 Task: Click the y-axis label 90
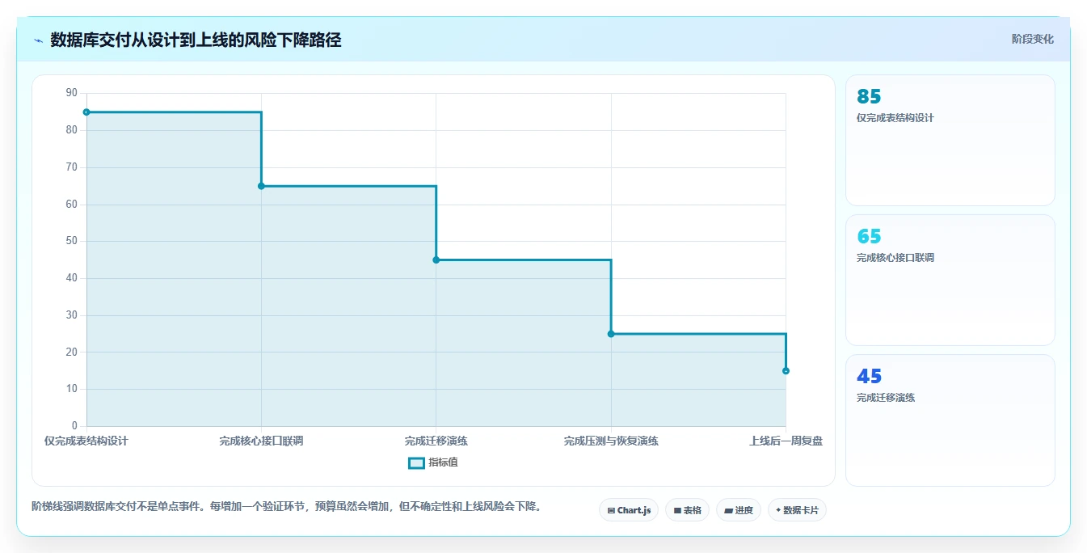[72, 93]
